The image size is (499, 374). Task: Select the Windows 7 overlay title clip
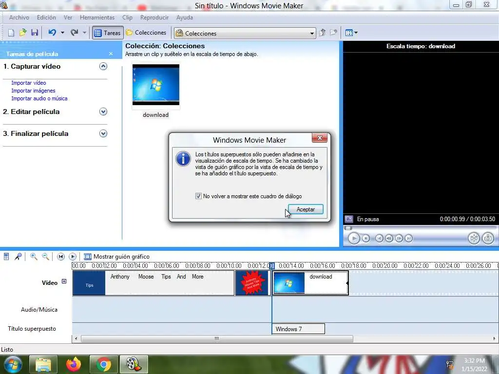tap(299, 329)
